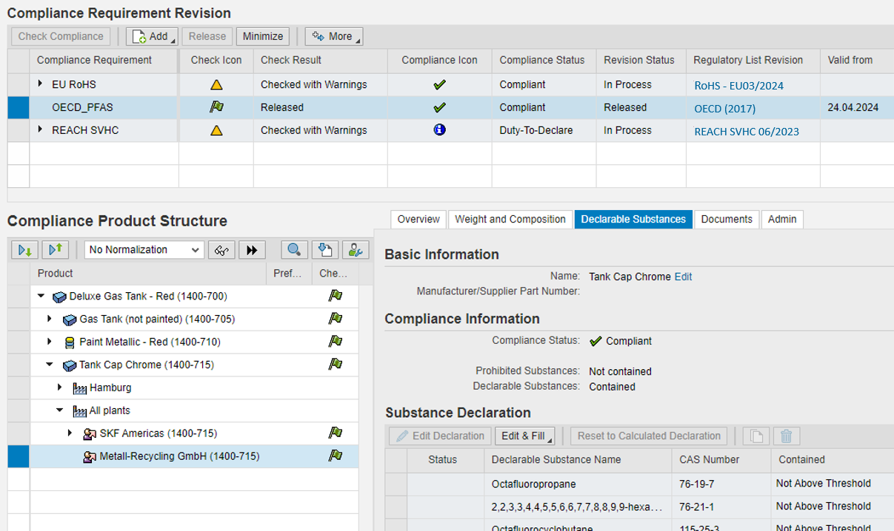Select the row header of REACH SVHC row
894x531 pixels.
[19, 130]
